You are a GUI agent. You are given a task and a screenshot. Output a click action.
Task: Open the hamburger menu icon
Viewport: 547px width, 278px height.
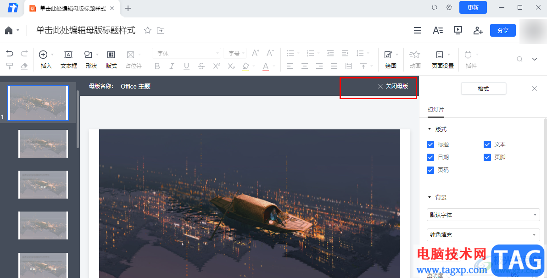[418, 30]
